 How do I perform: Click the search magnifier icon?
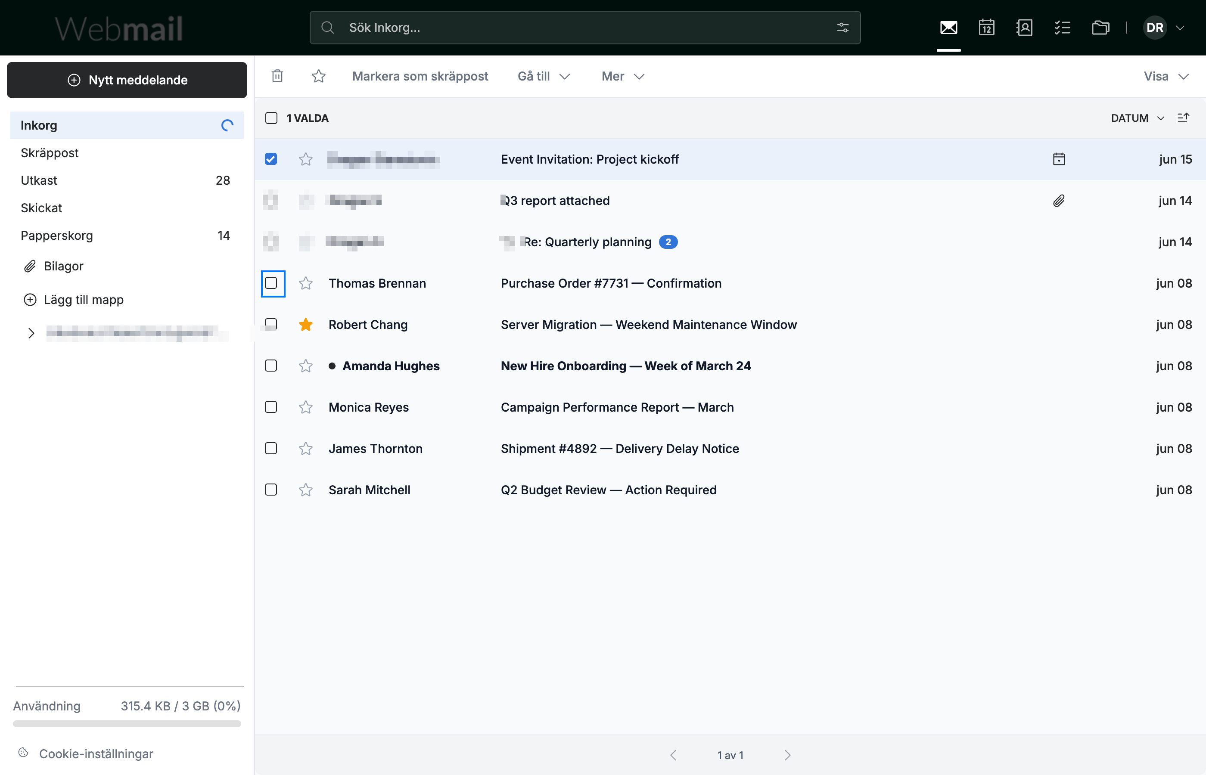(328, 28)
